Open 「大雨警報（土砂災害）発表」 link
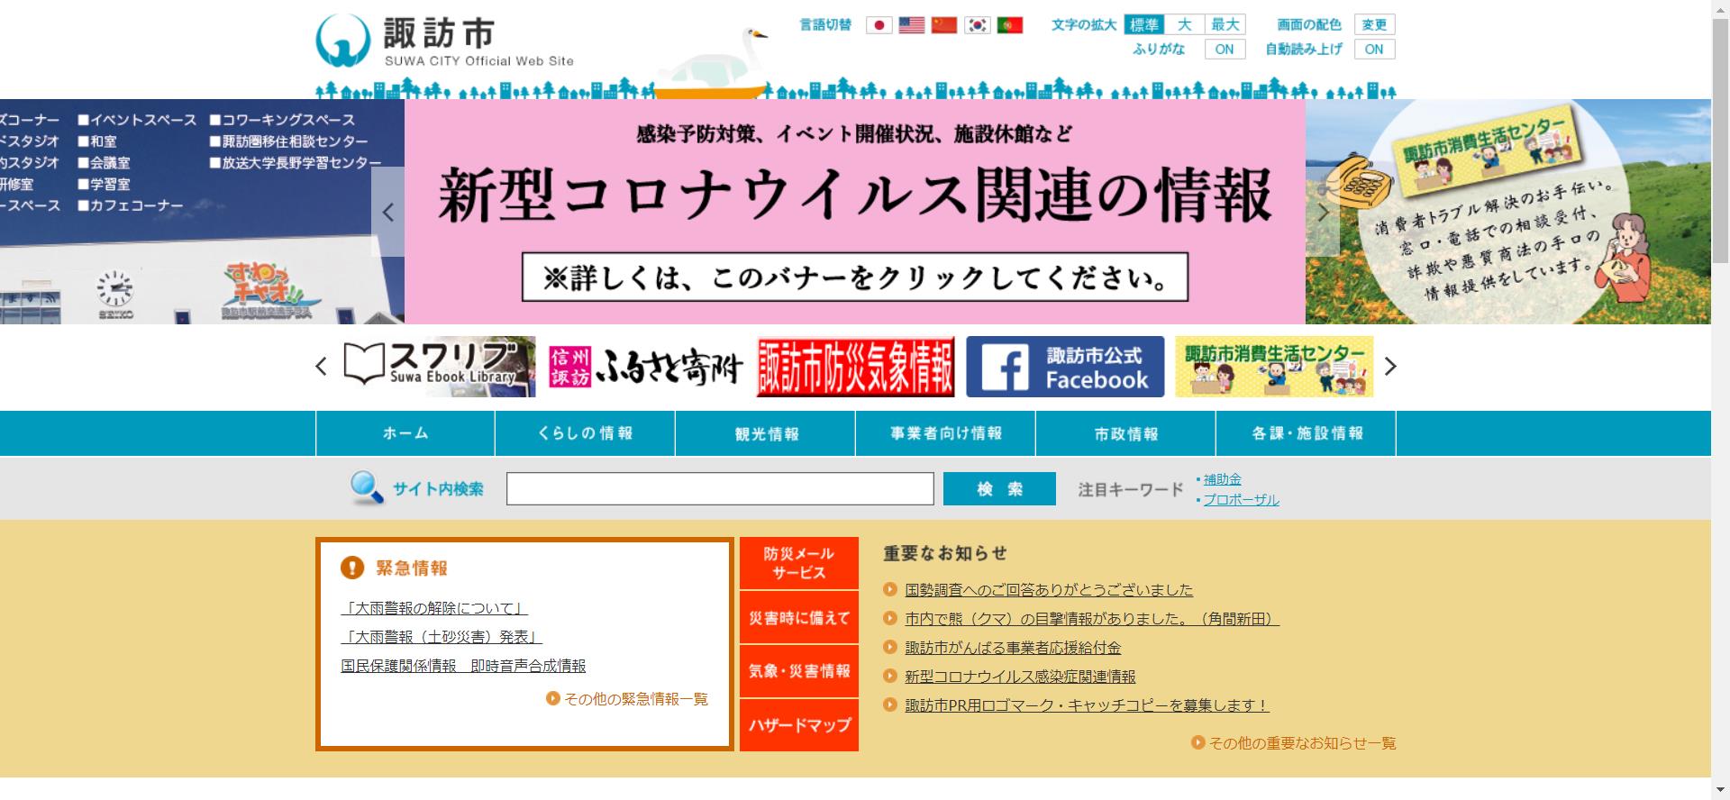The image size is (1730, 800). [442, 637]
